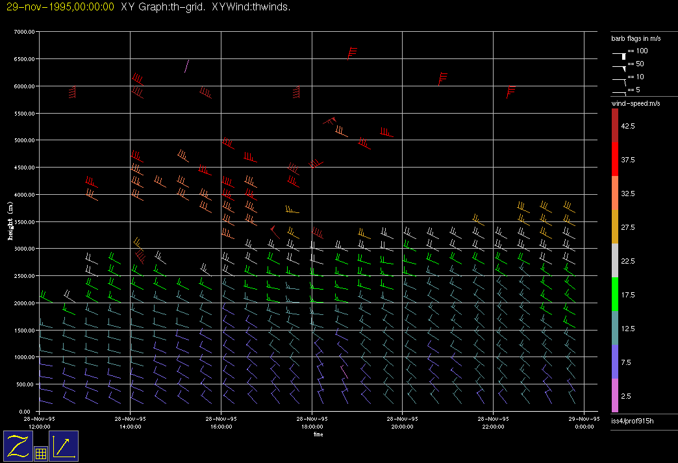Viewport: 678px width, 463px height.
Task: Click the iss4/prof915h platform label
Action: pos(633,422)
